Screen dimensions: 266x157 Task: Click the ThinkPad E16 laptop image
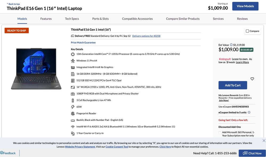pyautogui.click(x=36, y=69)
